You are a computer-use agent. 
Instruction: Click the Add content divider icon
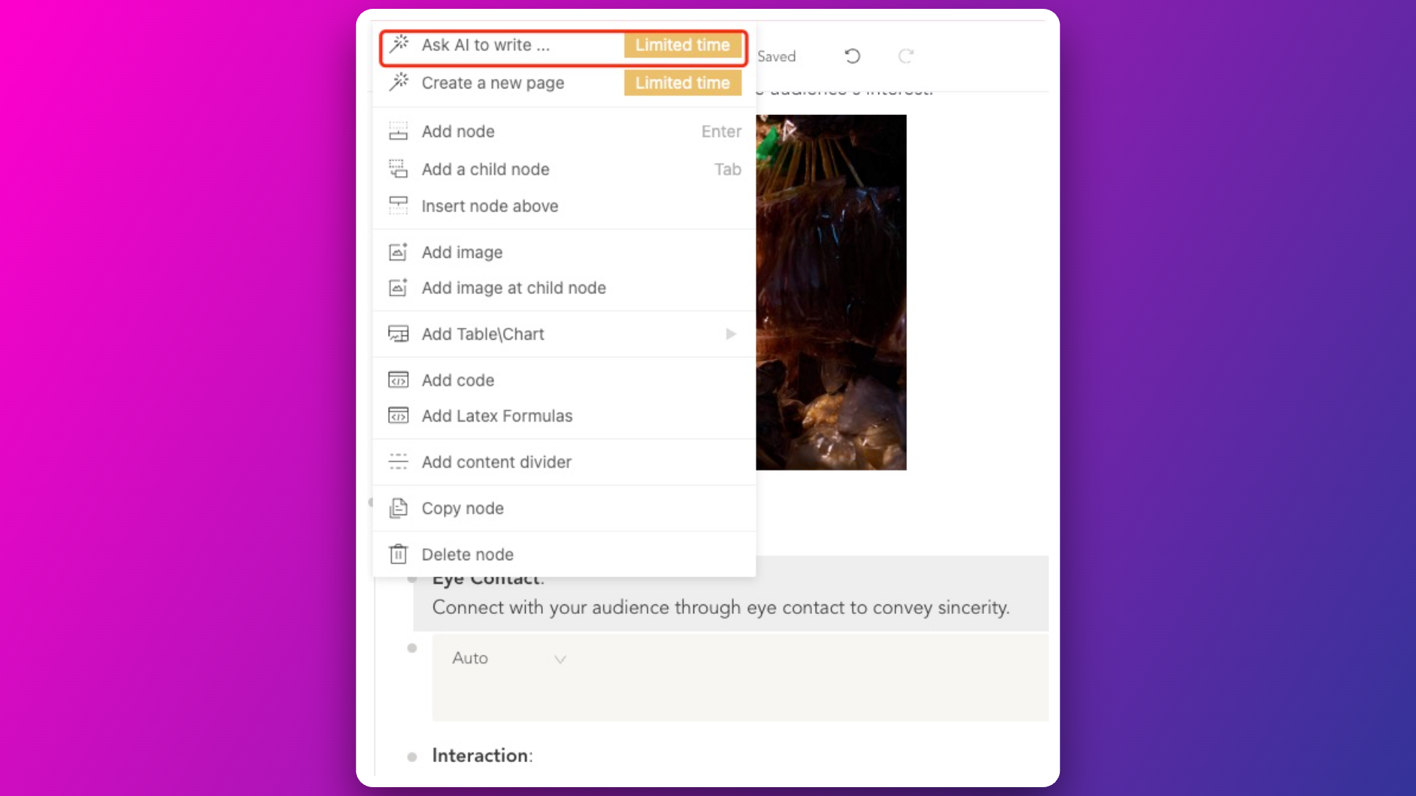click(x=399, y=461)
